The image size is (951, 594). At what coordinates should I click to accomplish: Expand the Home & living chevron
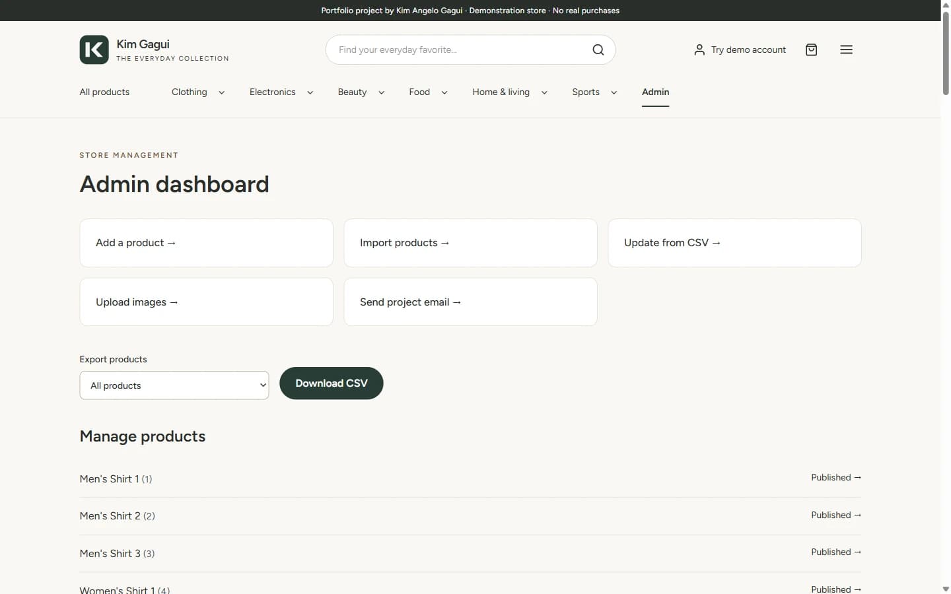(544, 92)
